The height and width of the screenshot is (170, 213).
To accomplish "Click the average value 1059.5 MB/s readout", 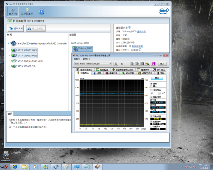I will [158, 112].
